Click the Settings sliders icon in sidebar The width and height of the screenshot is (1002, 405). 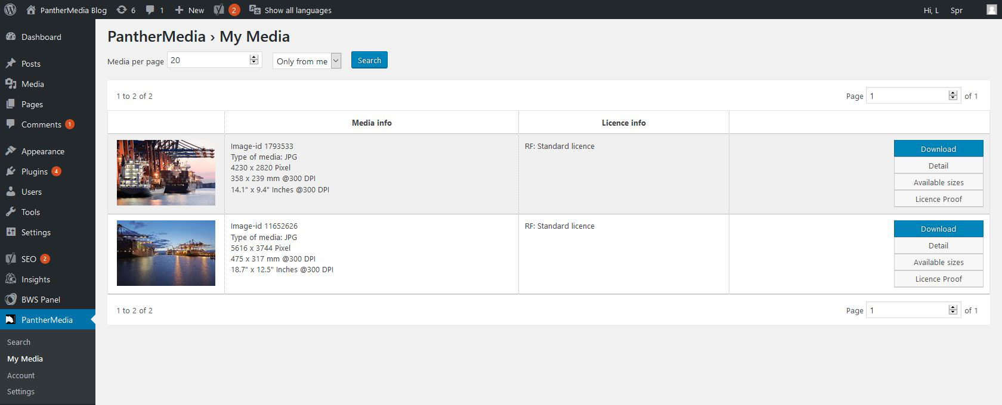[10, 232]
